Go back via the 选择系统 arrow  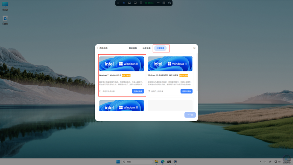coord(98,48)
